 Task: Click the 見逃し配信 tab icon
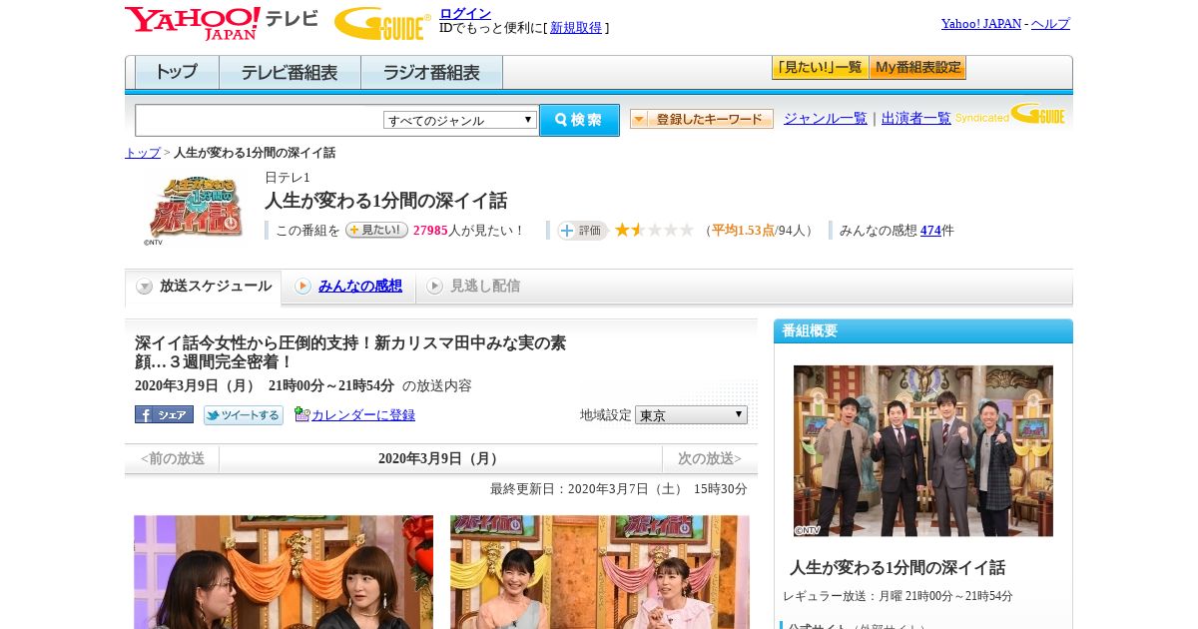[x=434, y=287]
